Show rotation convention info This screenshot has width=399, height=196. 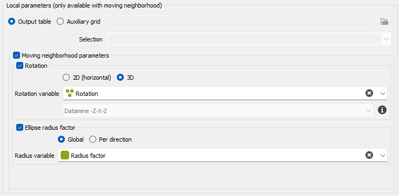click(x=382, y=110)
